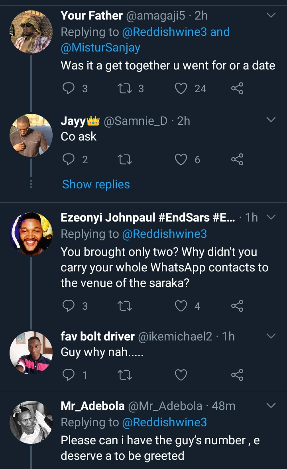
Task: Like the tweet with 24 likes
Action: (x=181, y=88)
